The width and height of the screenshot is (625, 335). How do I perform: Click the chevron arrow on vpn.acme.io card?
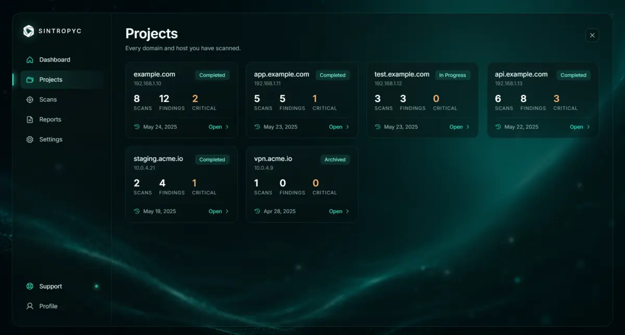click(x=347, y=212)
